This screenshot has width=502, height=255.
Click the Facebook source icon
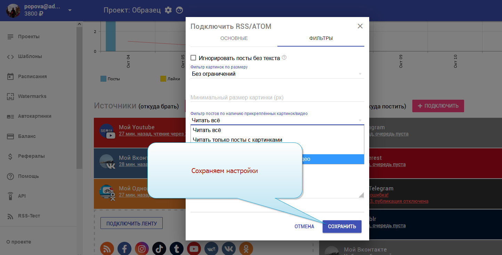[124, 249]
